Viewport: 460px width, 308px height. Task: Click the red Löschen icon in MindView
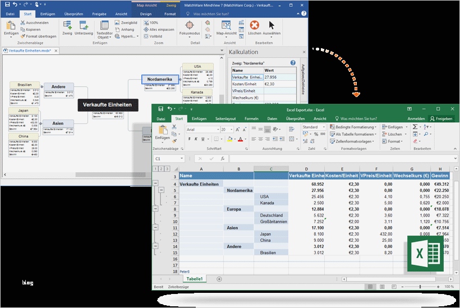tap(254, 25)
